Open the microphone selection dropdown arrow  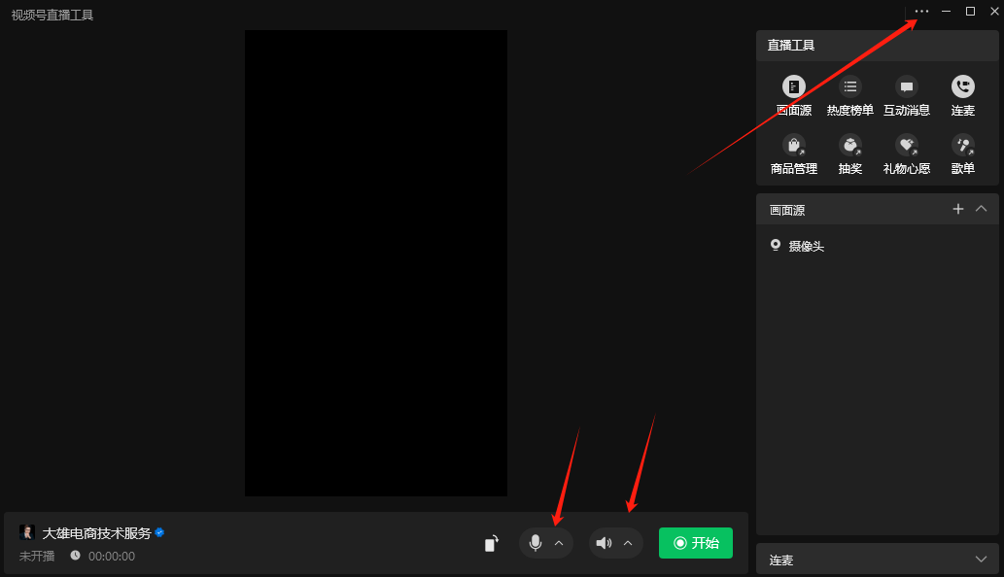click(x=559, y=543)
